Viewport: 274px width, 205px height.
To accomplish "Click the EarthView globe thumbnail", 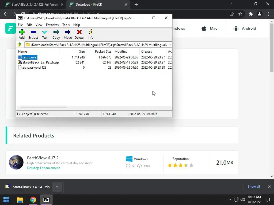I will pos(16,162).
